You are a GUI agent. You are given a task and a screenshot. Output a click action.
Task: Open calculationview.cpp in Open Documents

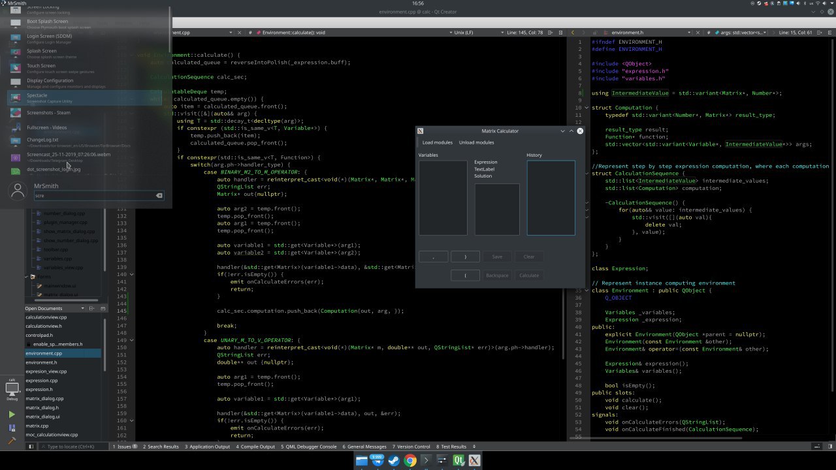click(63, 317)
